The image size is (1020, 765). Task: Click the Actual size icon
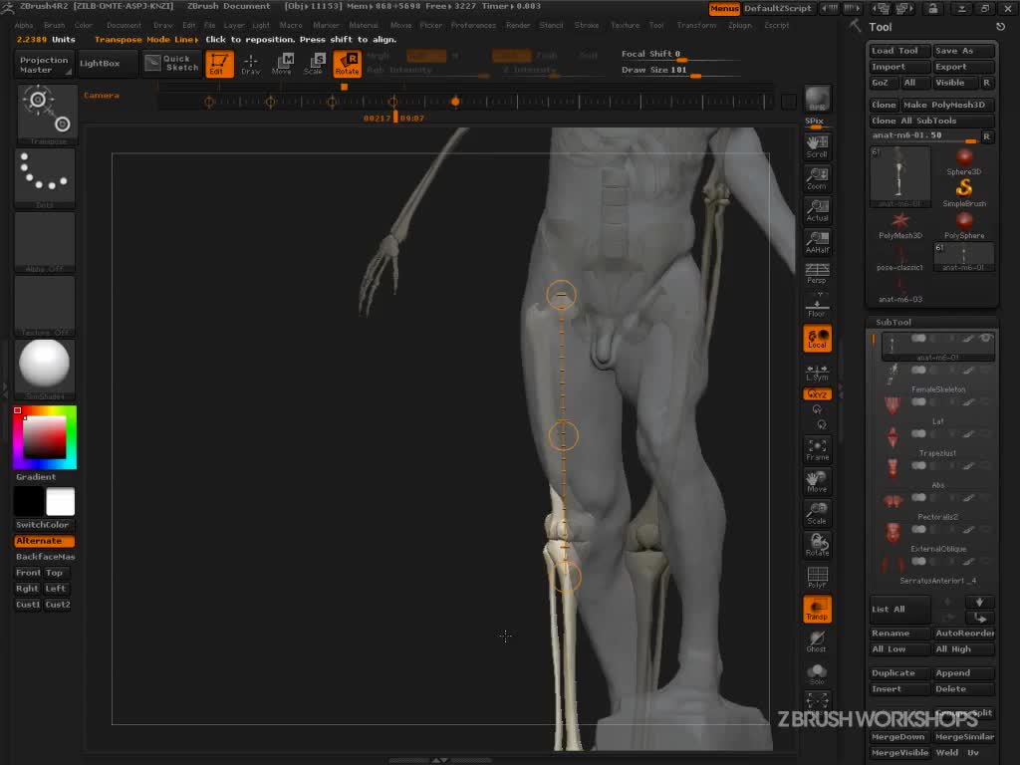tap(817, 211)
